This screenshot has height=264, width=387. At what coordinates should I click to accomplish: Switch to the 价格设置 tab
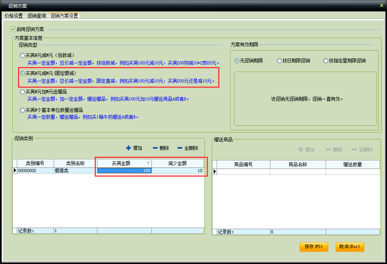coord(14,16)
